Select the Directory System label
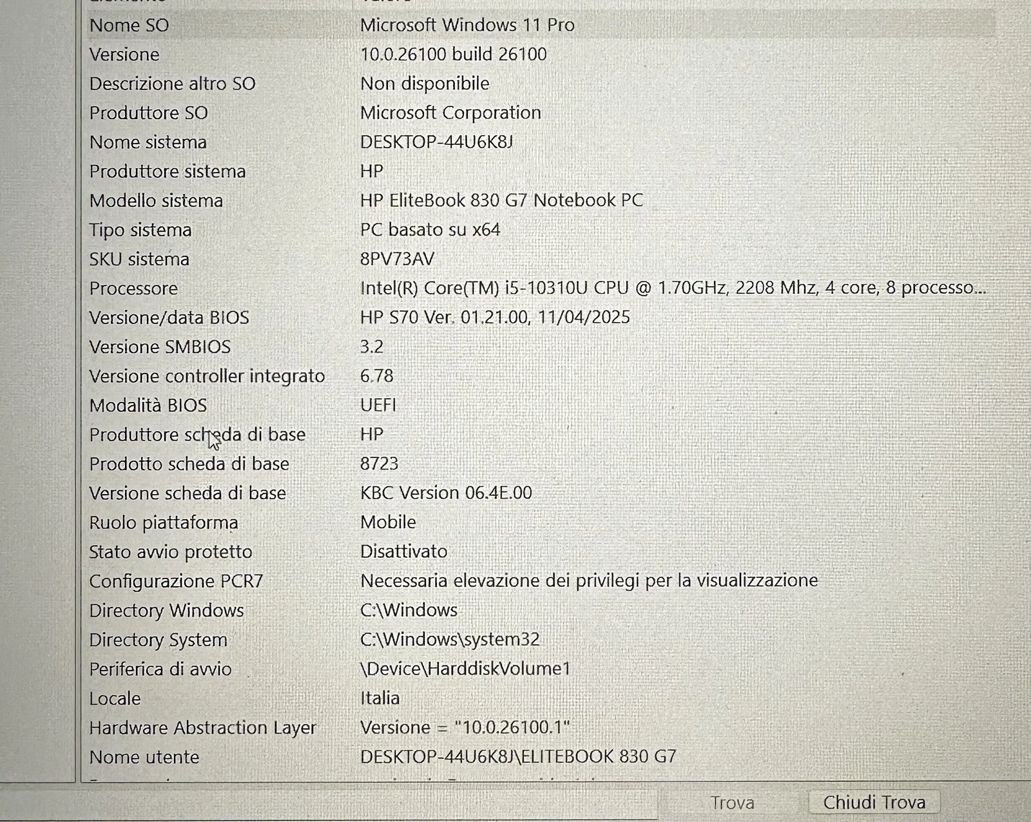This screenshot has height=822, width=1031. (x=158, y=640)
